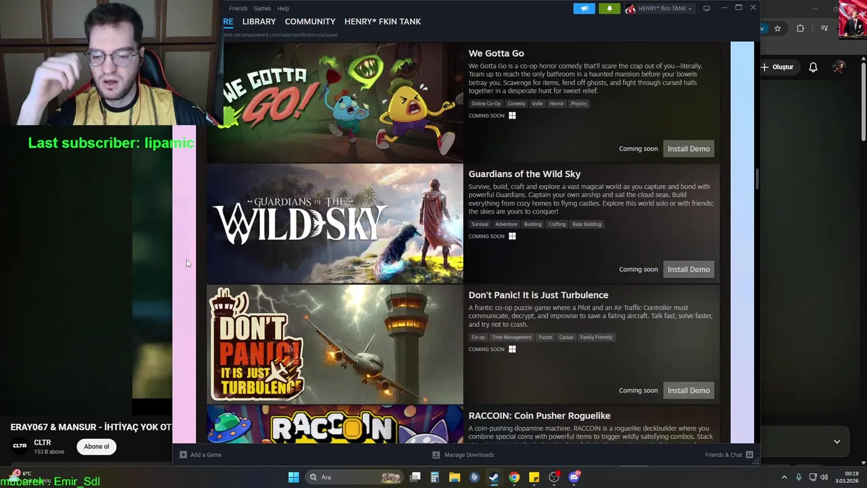The height and width of the screenshot is (488, 867).
Task: Open We Gotta Go game title
Action: [x=496, y=54]
